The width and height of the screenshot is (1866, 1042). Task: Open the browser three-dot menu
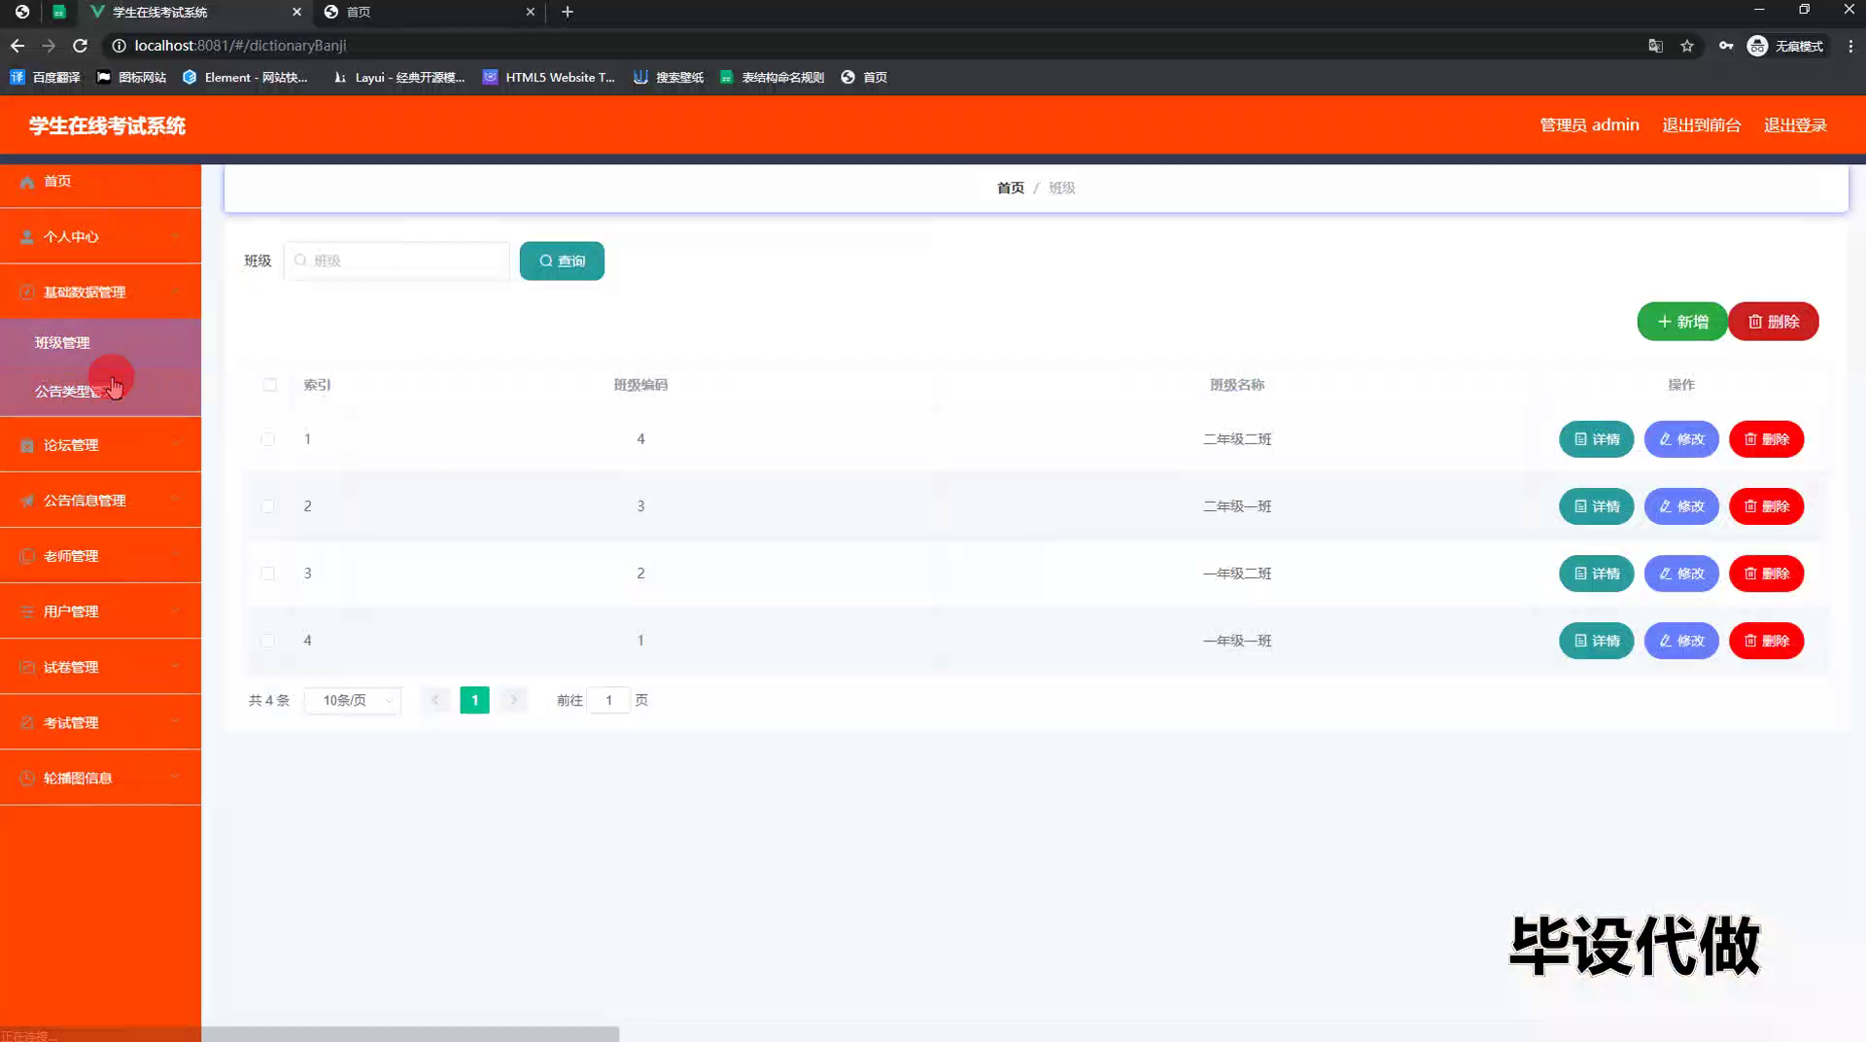coord(1850,46)
